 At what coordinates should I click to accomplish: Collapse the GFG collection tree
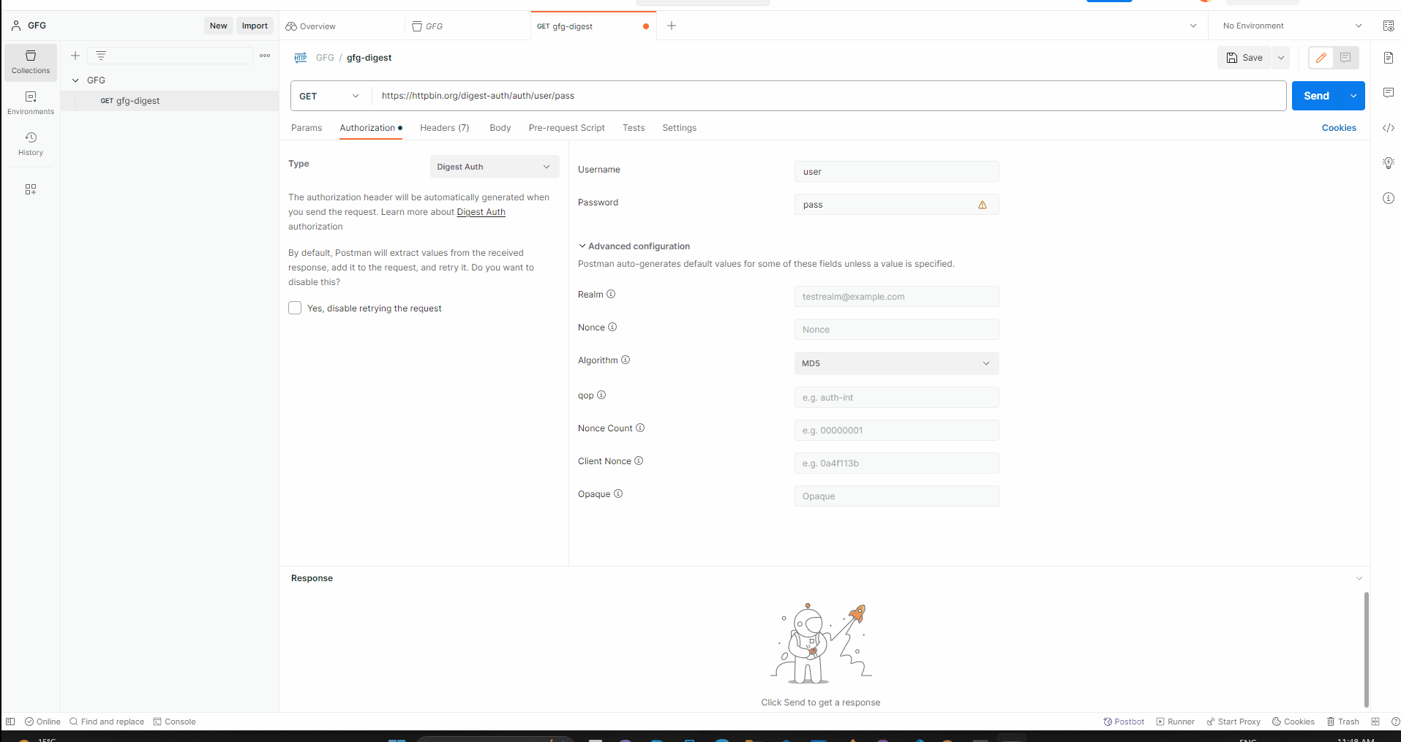coord(75,80)
